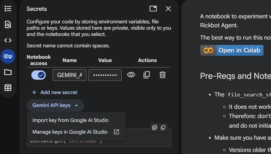This screenshot has width=271, height=154.
Task: Copy the code snippet to clipboard
Action: coord(163,128)
